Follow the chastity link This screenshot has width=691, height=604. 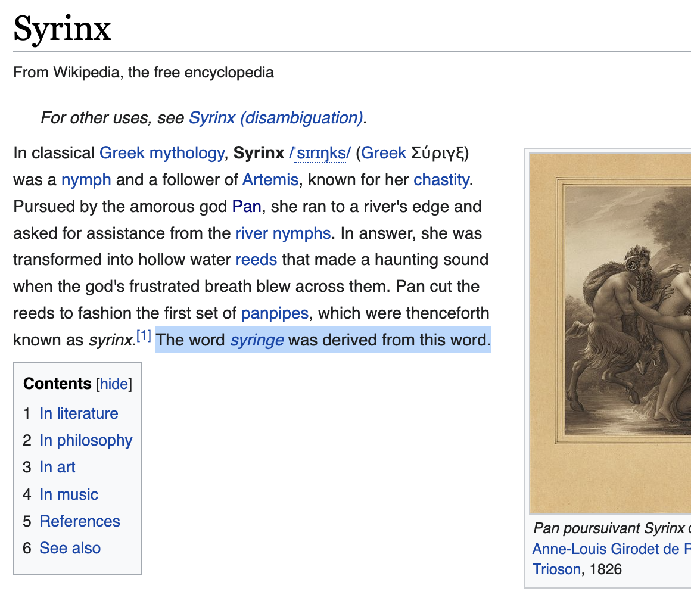(441, 180)
